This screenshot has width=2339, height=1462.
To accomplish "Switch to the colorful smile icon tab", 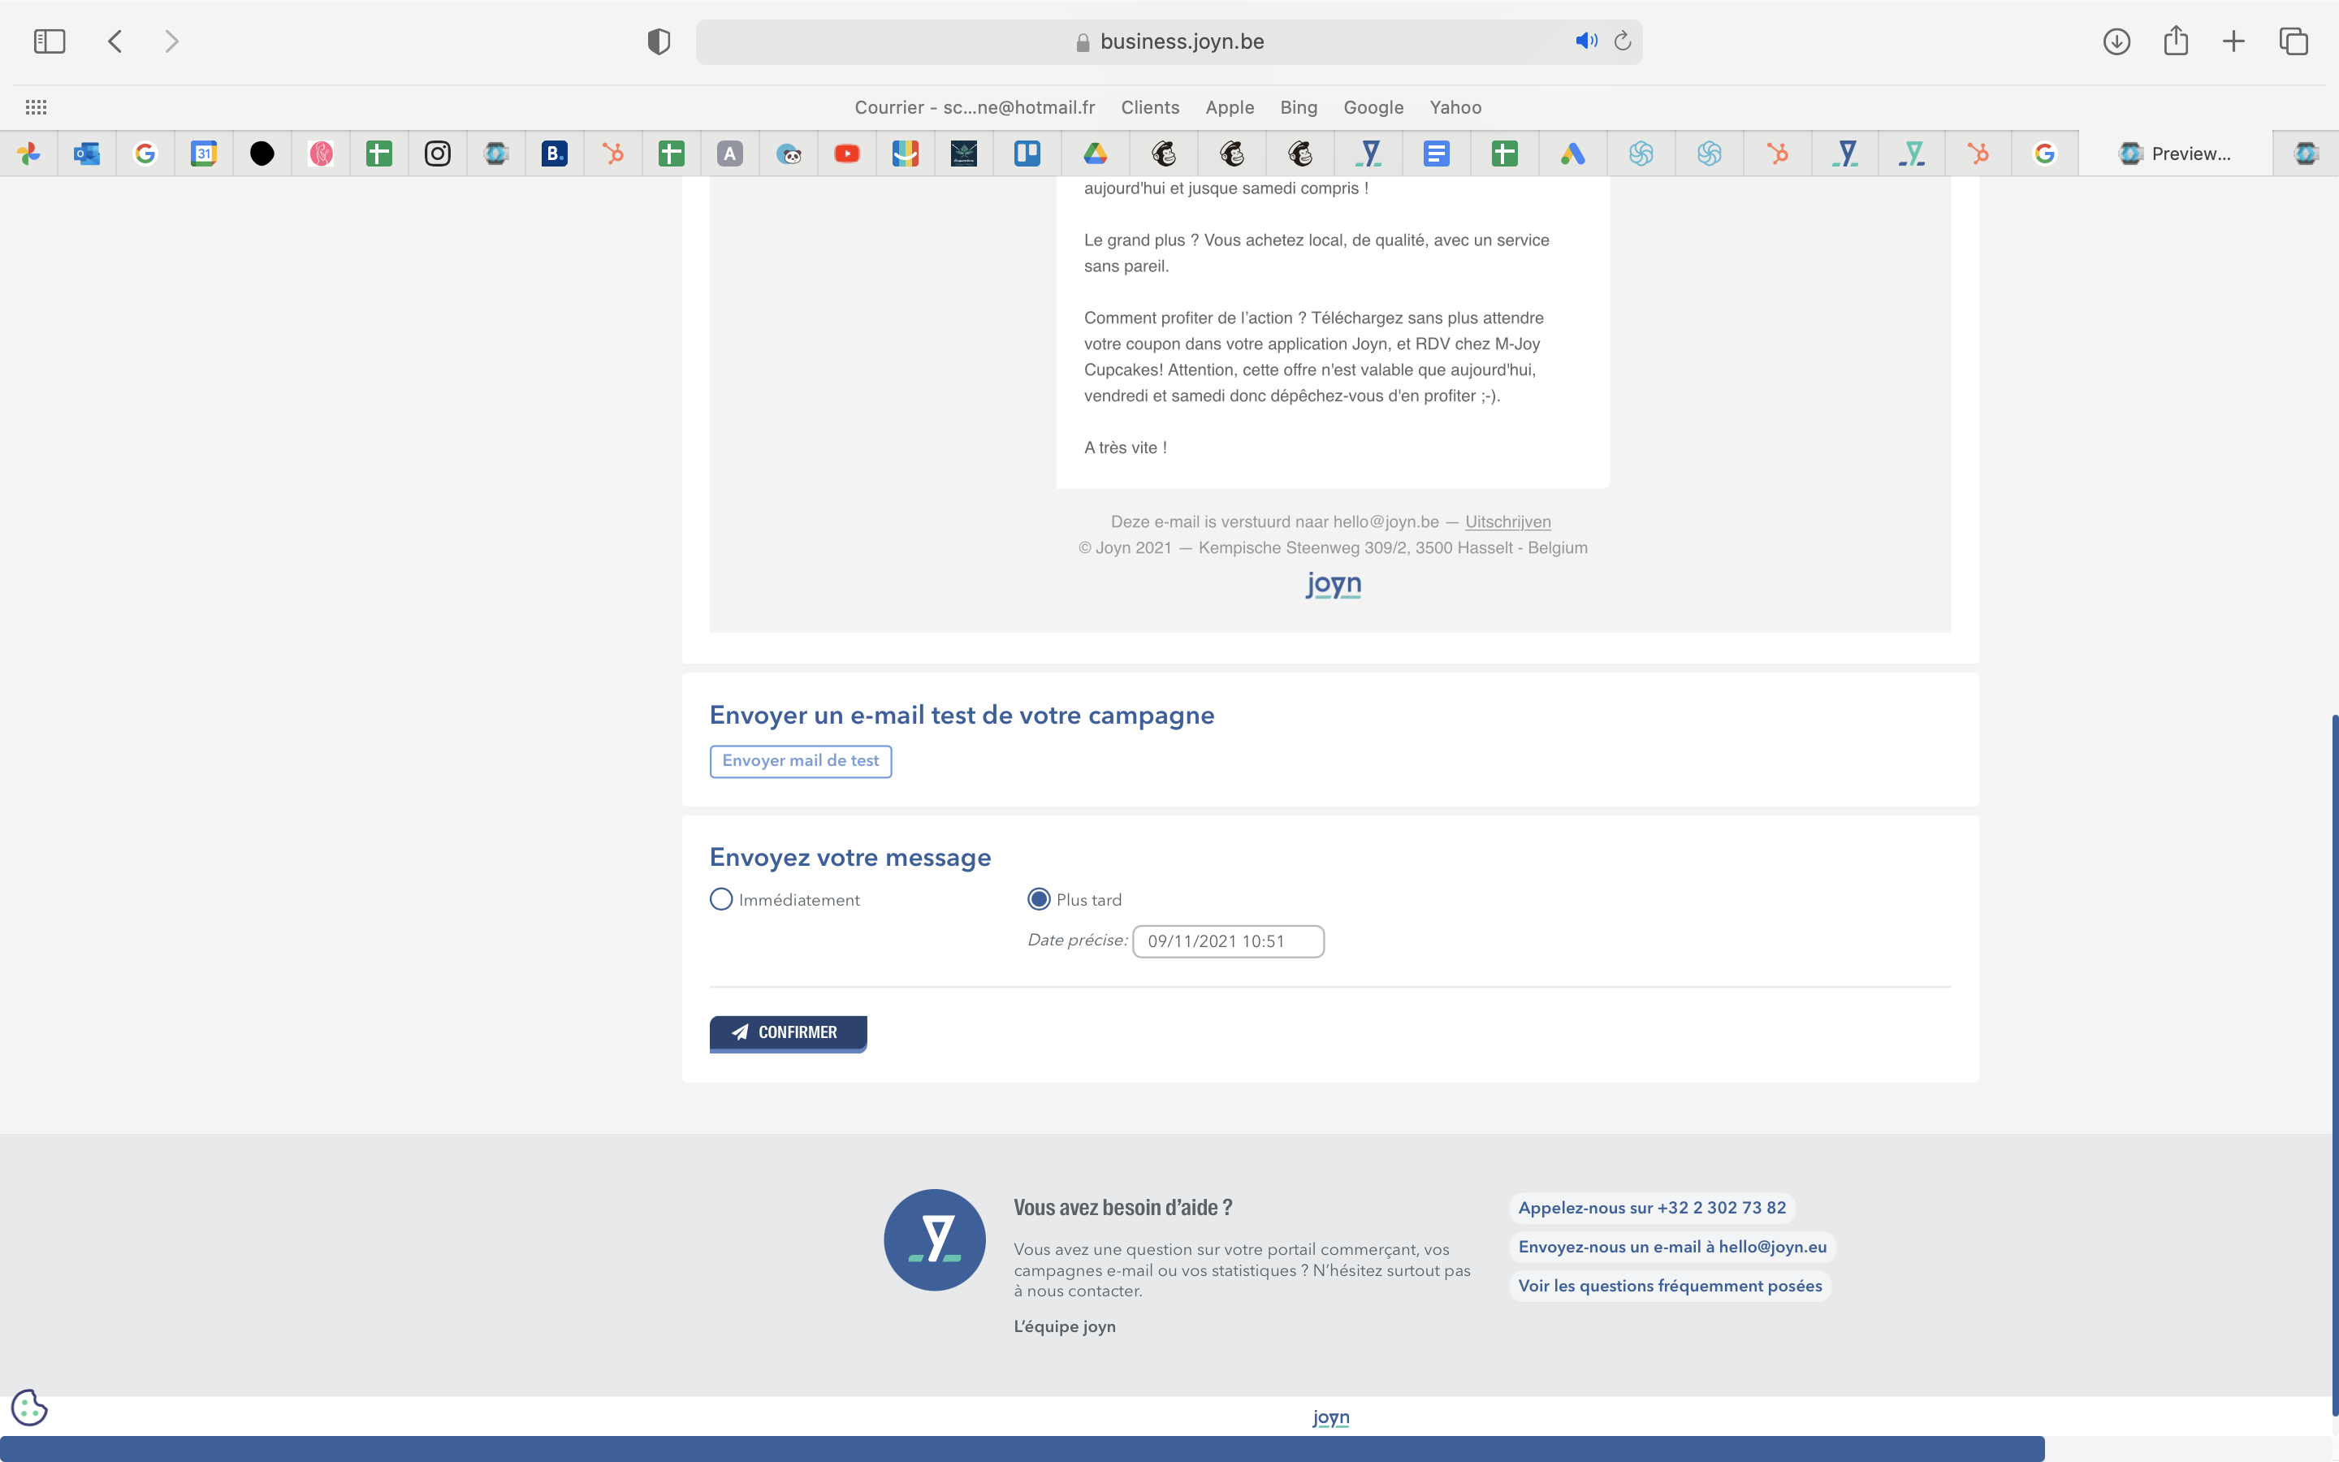I will (x=906, y=154).
